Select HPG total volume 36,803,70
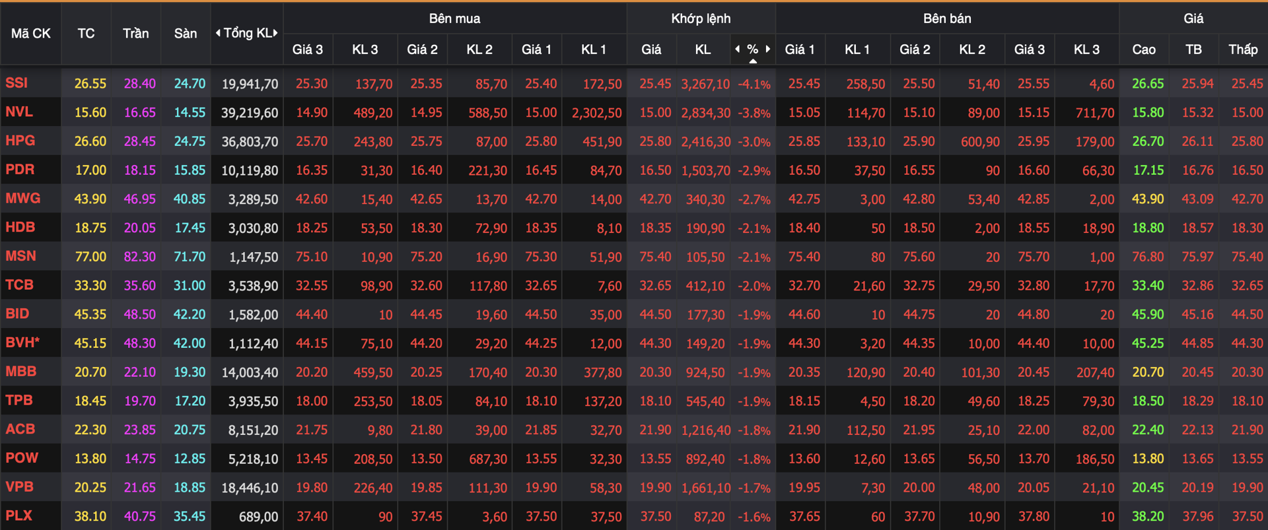Image resolution: width=1268 pixels, height=530 pixels. (250, 142)
